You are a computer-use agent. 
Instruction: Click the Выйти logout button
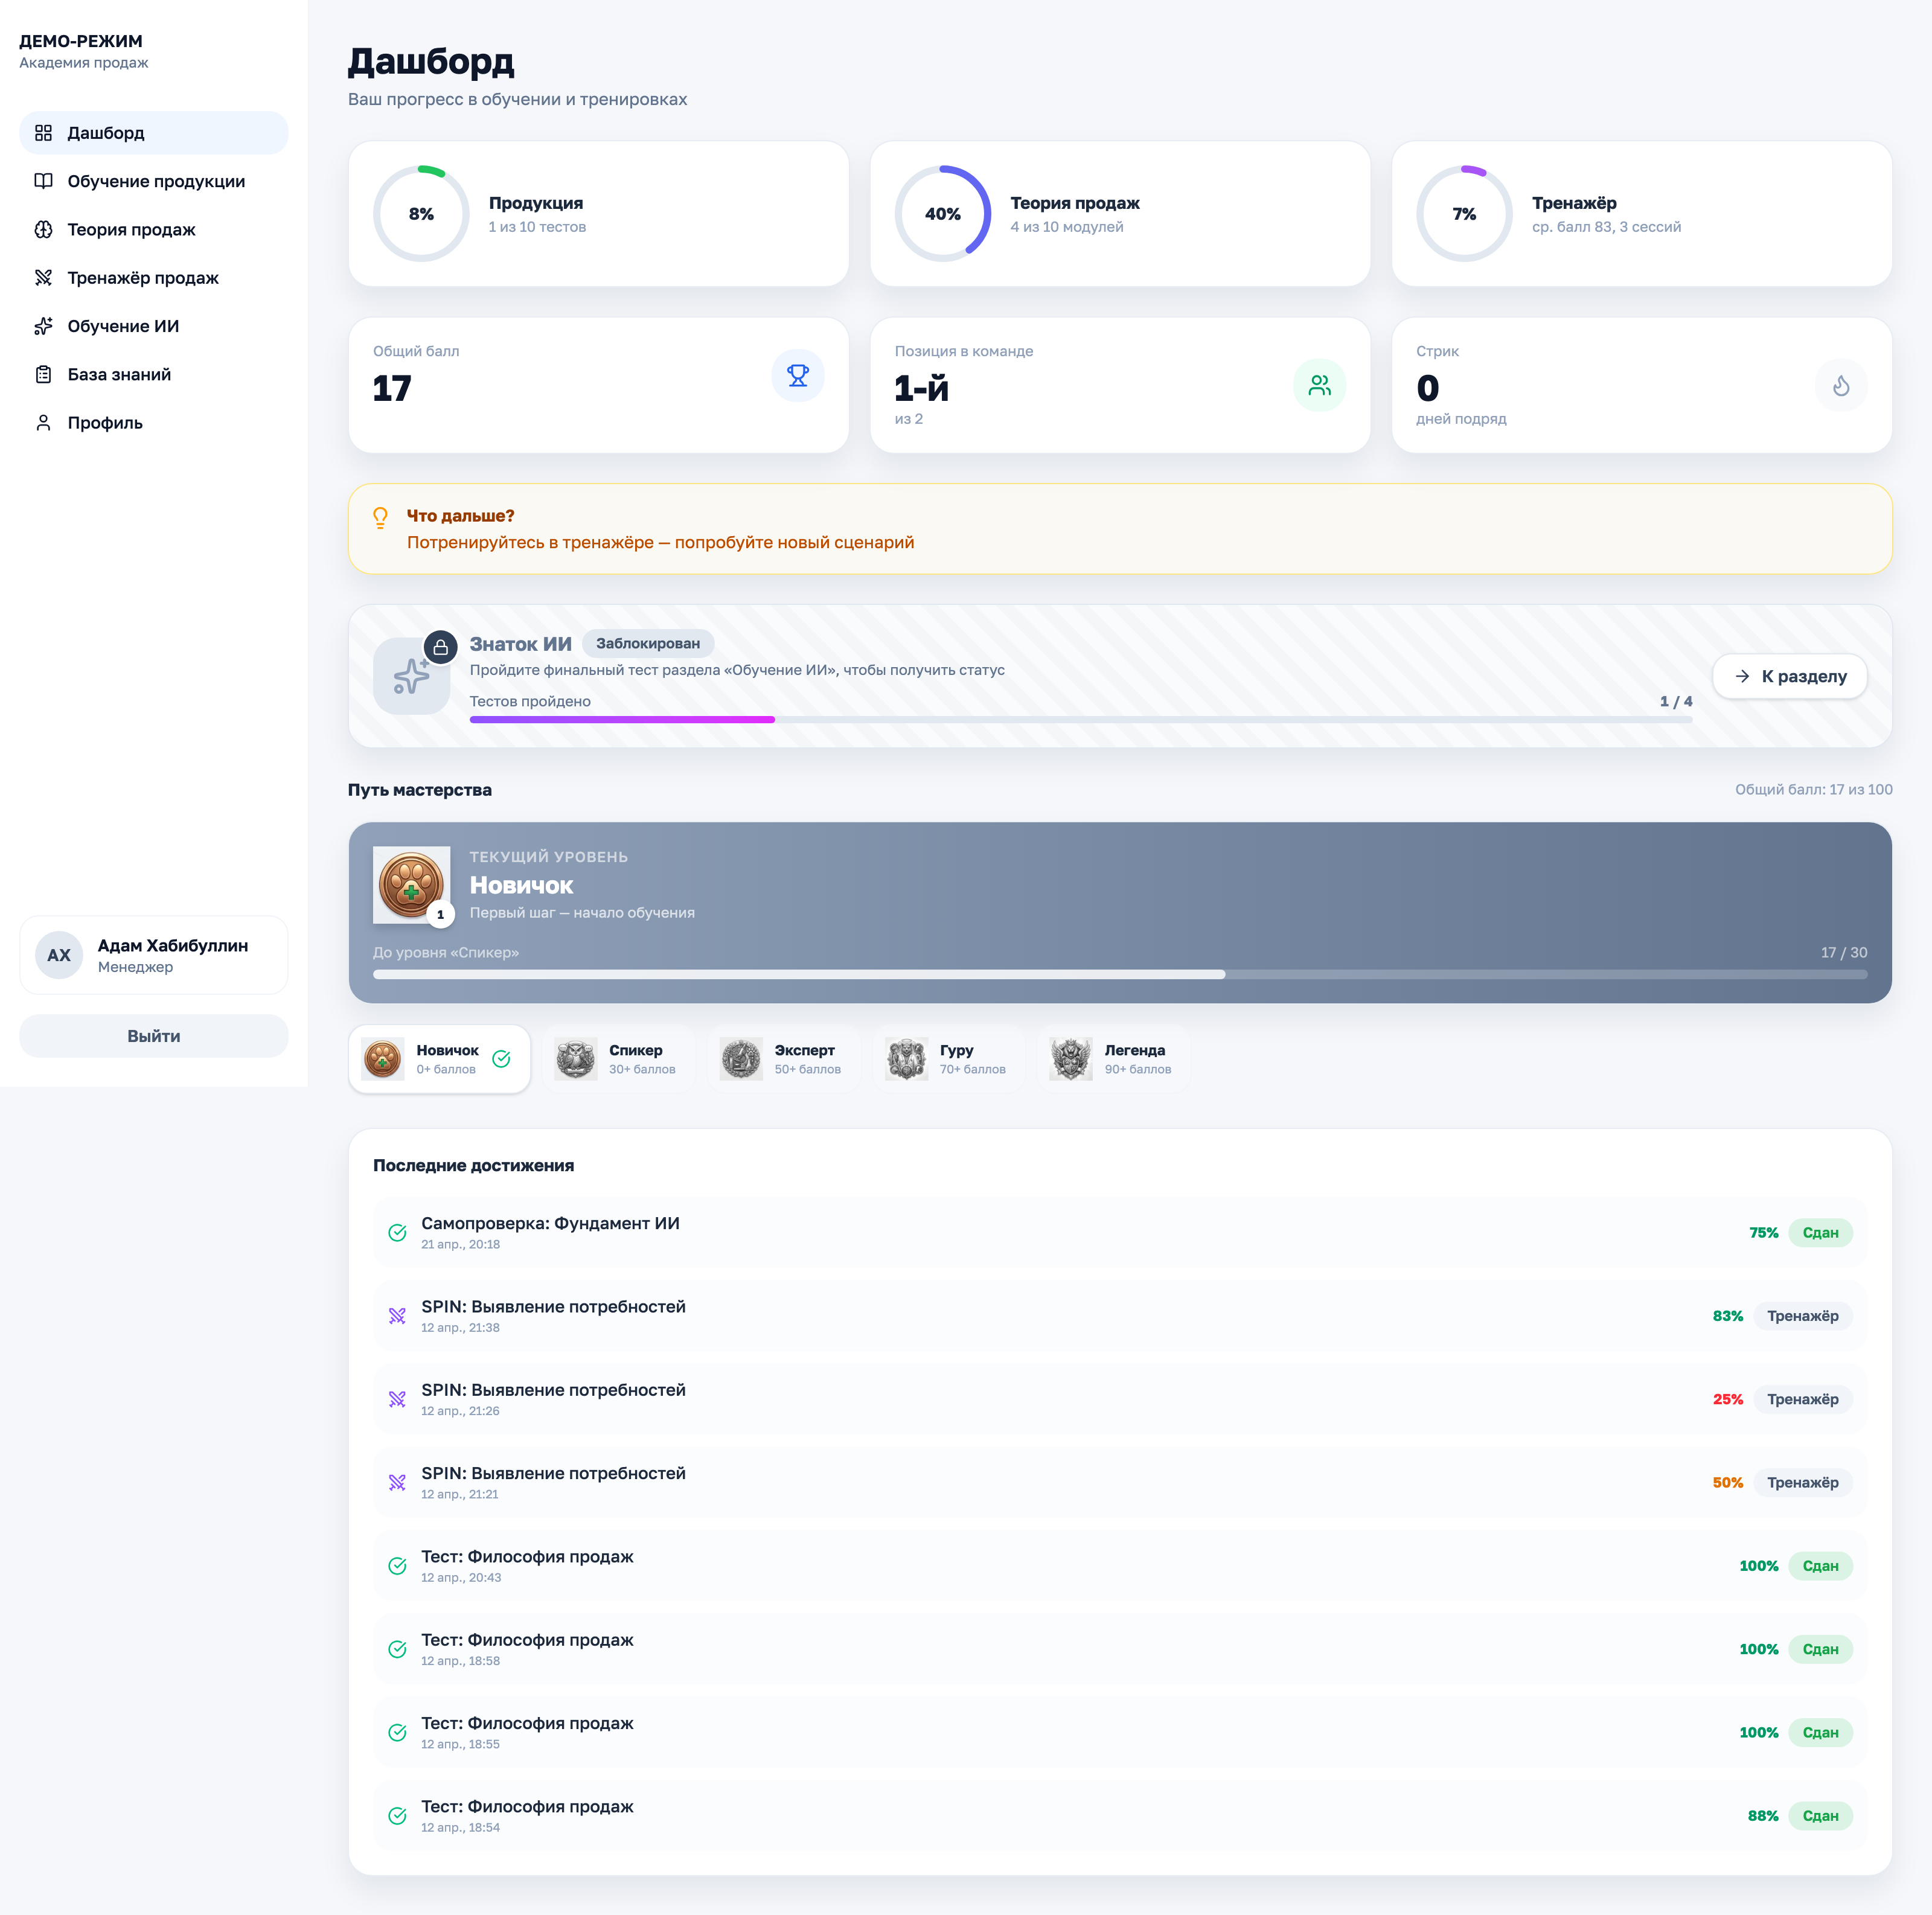tap(154, 1036)
